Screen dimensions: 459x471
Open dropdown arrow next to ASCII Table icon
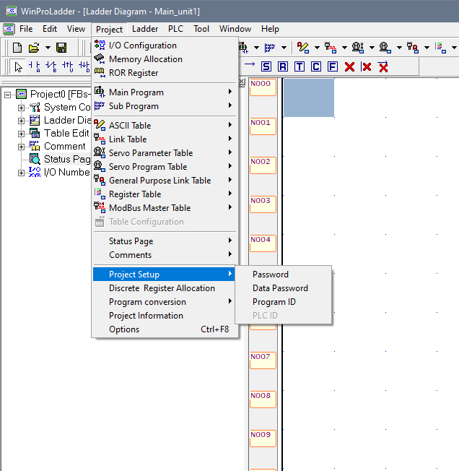[x=317, y=48]
